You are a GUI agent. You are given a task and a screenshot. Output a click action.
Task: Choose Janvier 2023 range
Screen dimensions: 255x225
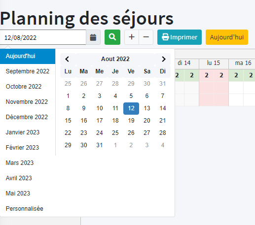click(28, 132)
